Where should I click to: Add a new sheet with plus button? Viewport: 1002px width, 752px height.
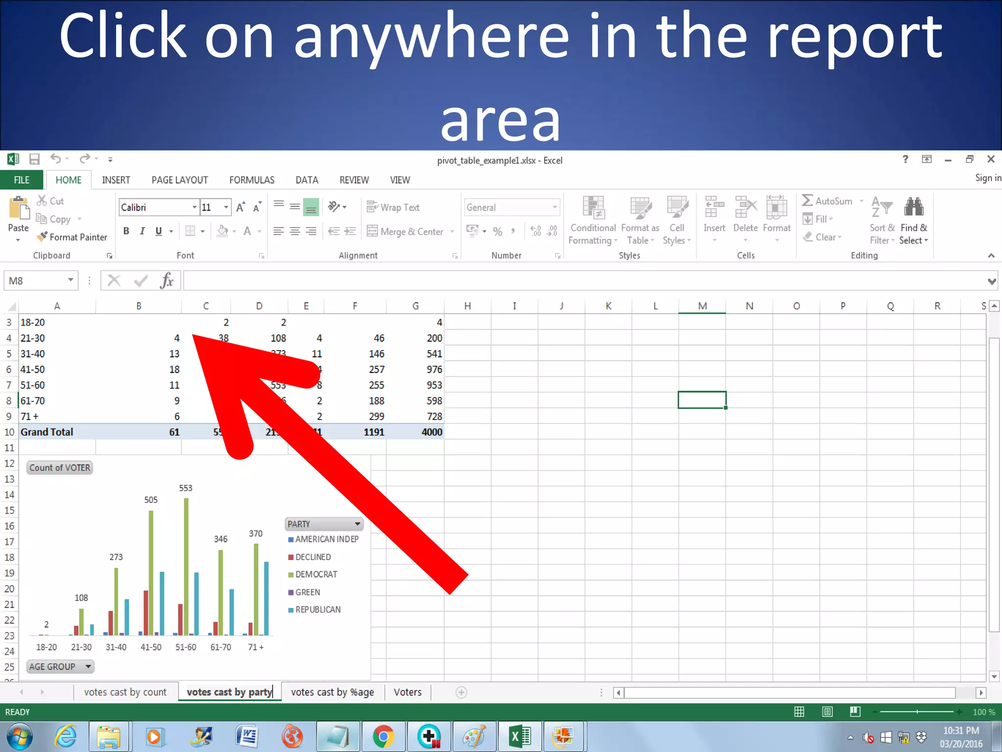461,692
